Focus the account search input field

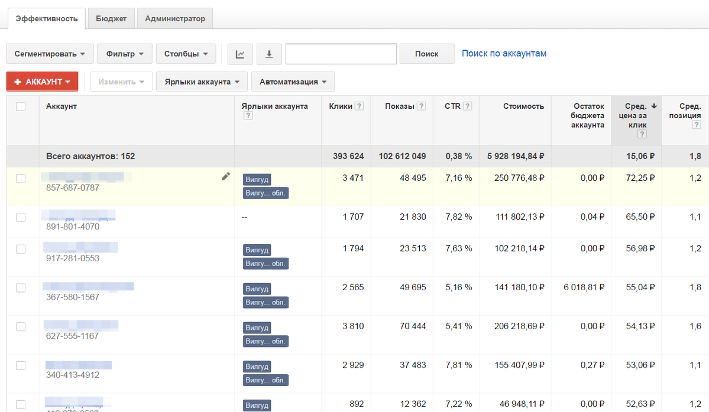[x=341, y=54]
